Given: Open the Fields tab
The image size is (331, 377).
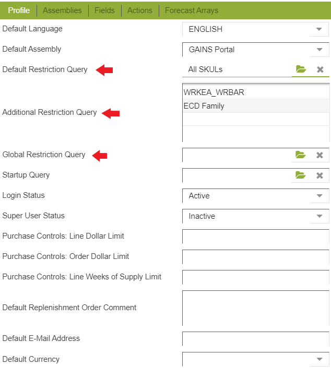Looking at the screenshot, I should (x=104, y=10).
